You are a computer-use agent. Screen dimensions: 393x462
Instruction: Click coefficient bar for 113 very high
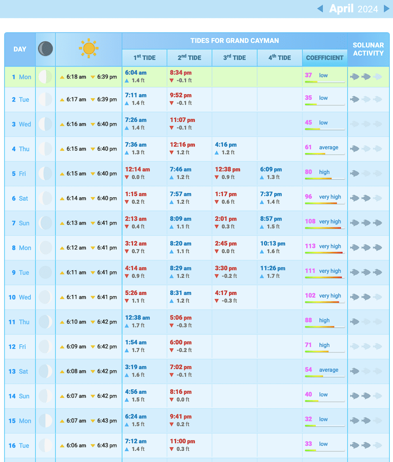(x=324, y=253)
